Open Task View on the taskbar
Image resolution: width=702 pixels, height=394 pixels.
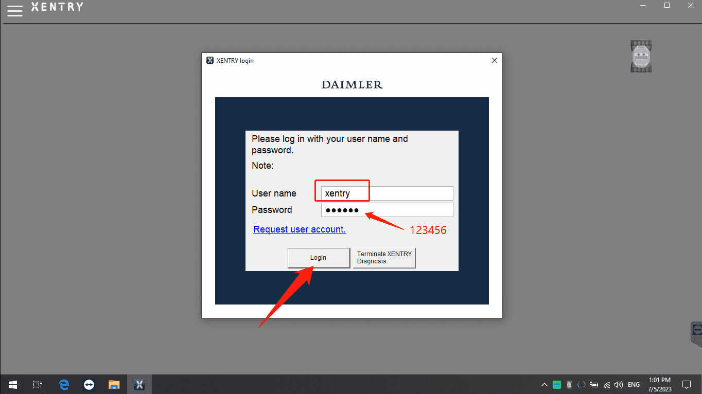tap(37, 384)
